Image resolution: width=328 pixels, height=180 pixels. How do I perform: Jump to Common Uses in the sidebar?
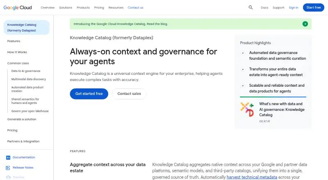18,63
